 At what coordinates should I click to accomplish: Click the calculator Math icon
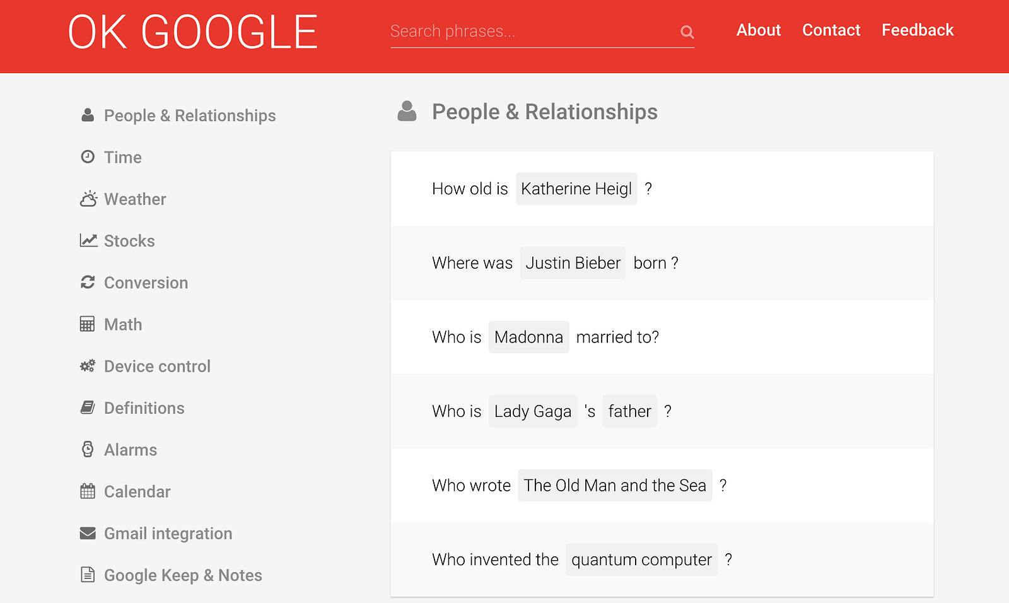point(88,324)
